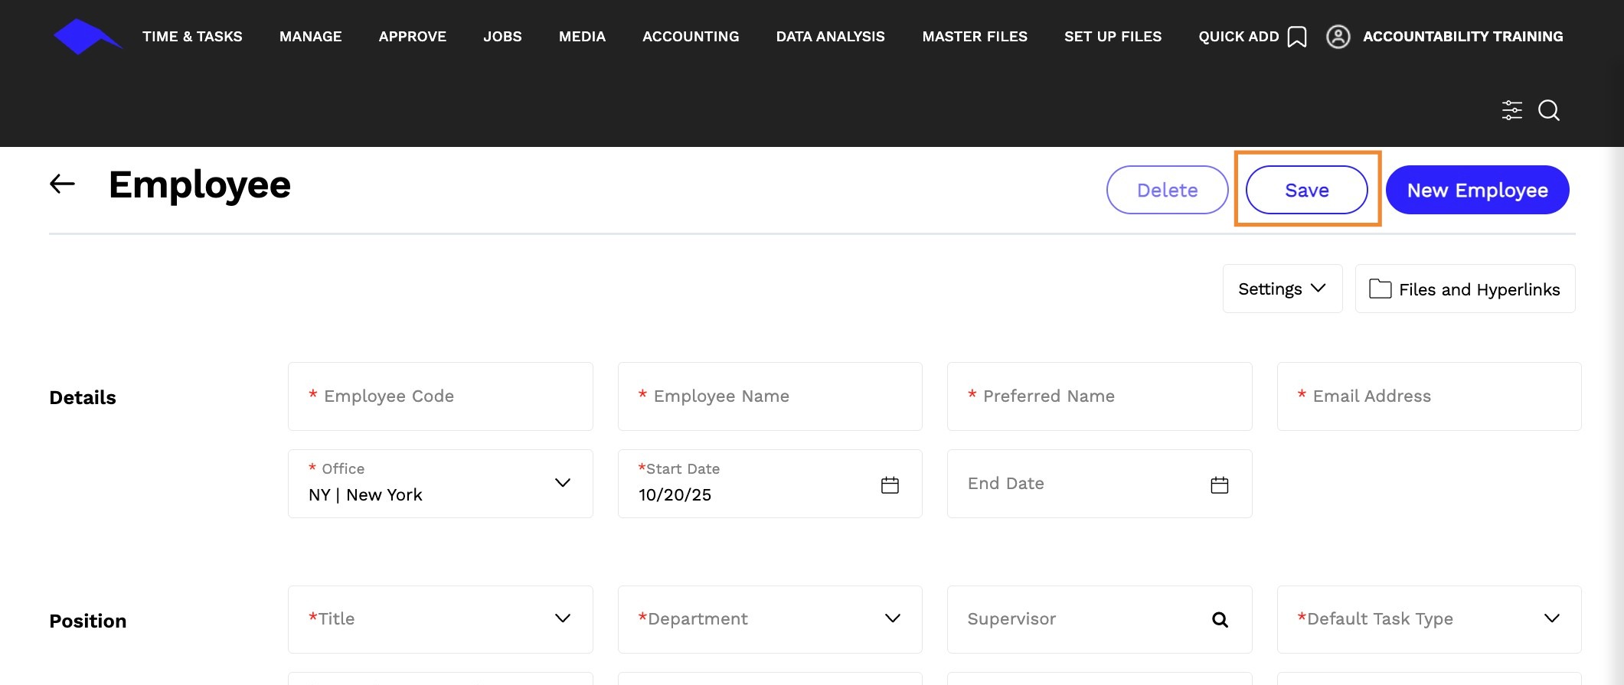Viewport: 1624px width, 685px height.
Task: Expand the Office dropdown chevron
Action: tap(563, 483)
